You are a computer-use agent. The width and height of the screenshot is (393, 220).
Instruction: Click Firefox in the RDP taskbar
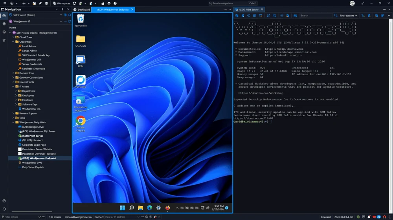tap(168, 208)
